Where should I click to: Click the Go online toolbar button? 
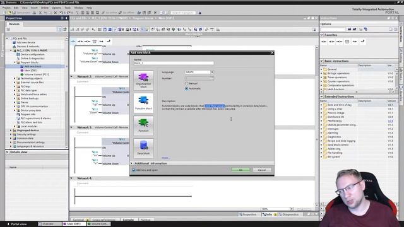pyautogui.click(x=110, y=13)
